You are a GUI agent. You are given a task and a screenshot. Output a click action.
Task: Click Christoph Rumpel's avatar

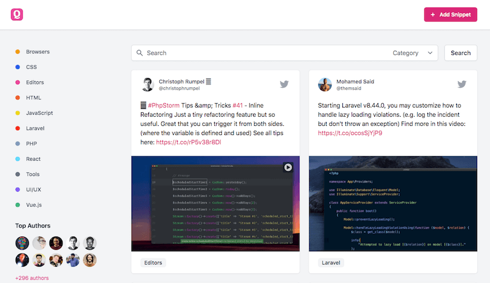tap(148, 84)
